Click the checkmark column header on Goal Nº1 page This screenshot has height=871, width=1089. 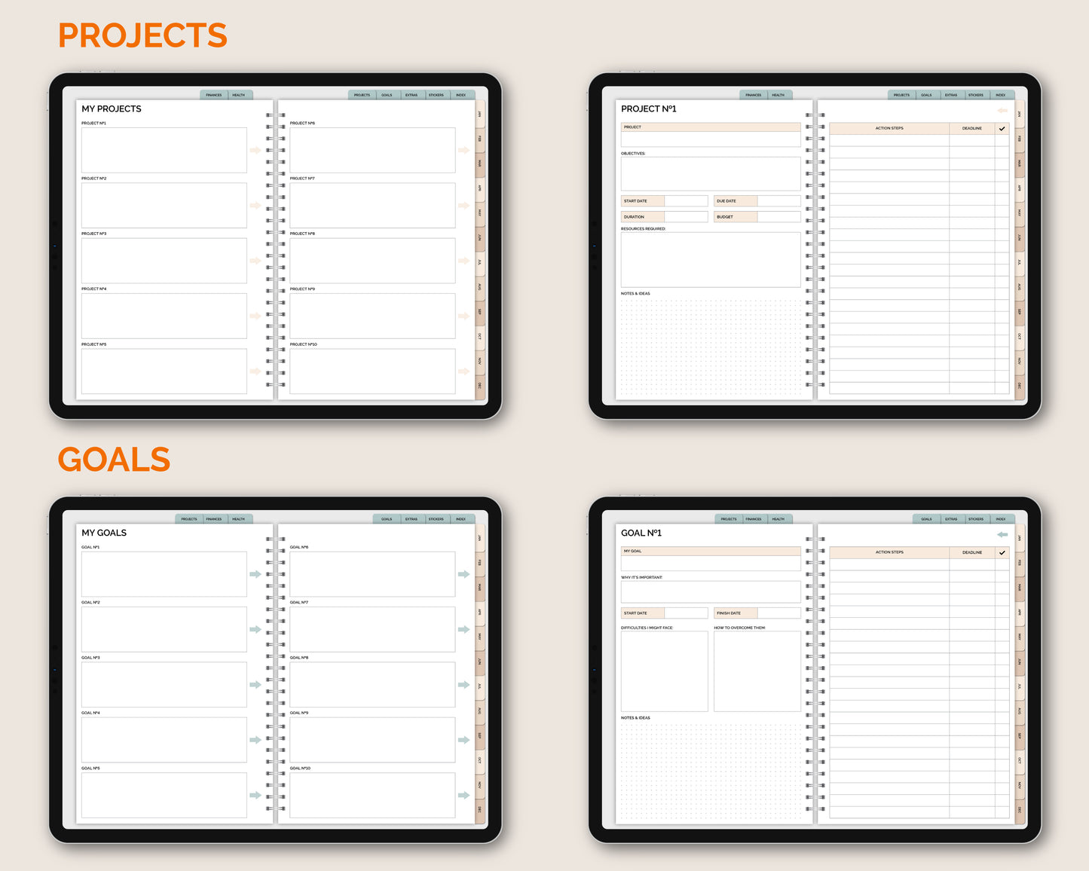tap(1002, 553)
